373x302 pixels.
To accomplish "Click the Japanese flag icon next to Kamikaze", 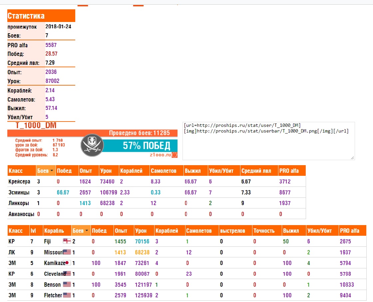I will point(67,263).
